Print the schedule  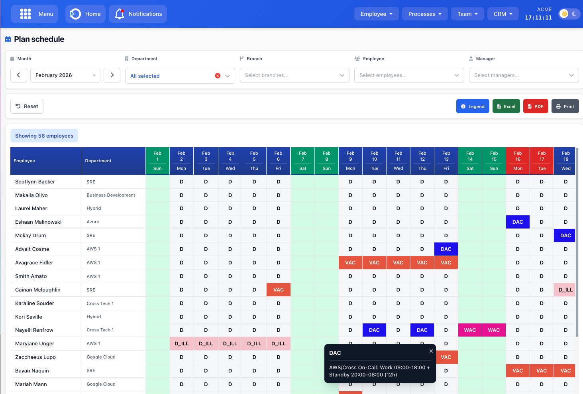[565, 106]
